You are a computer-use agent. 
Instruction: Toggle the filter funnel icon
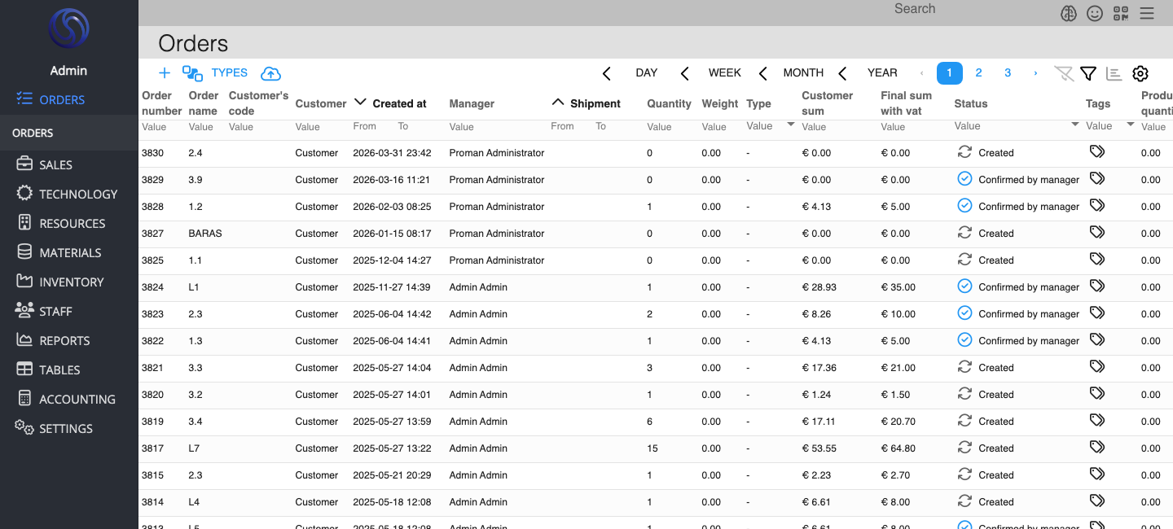point(1088,73)
